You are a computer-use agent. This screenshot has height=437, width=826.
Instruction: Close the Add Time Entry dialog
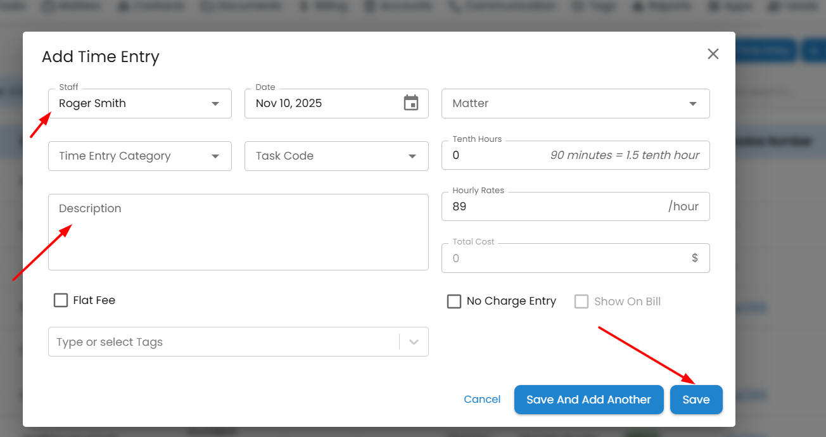pyautogui.click(x=713, y=54)
